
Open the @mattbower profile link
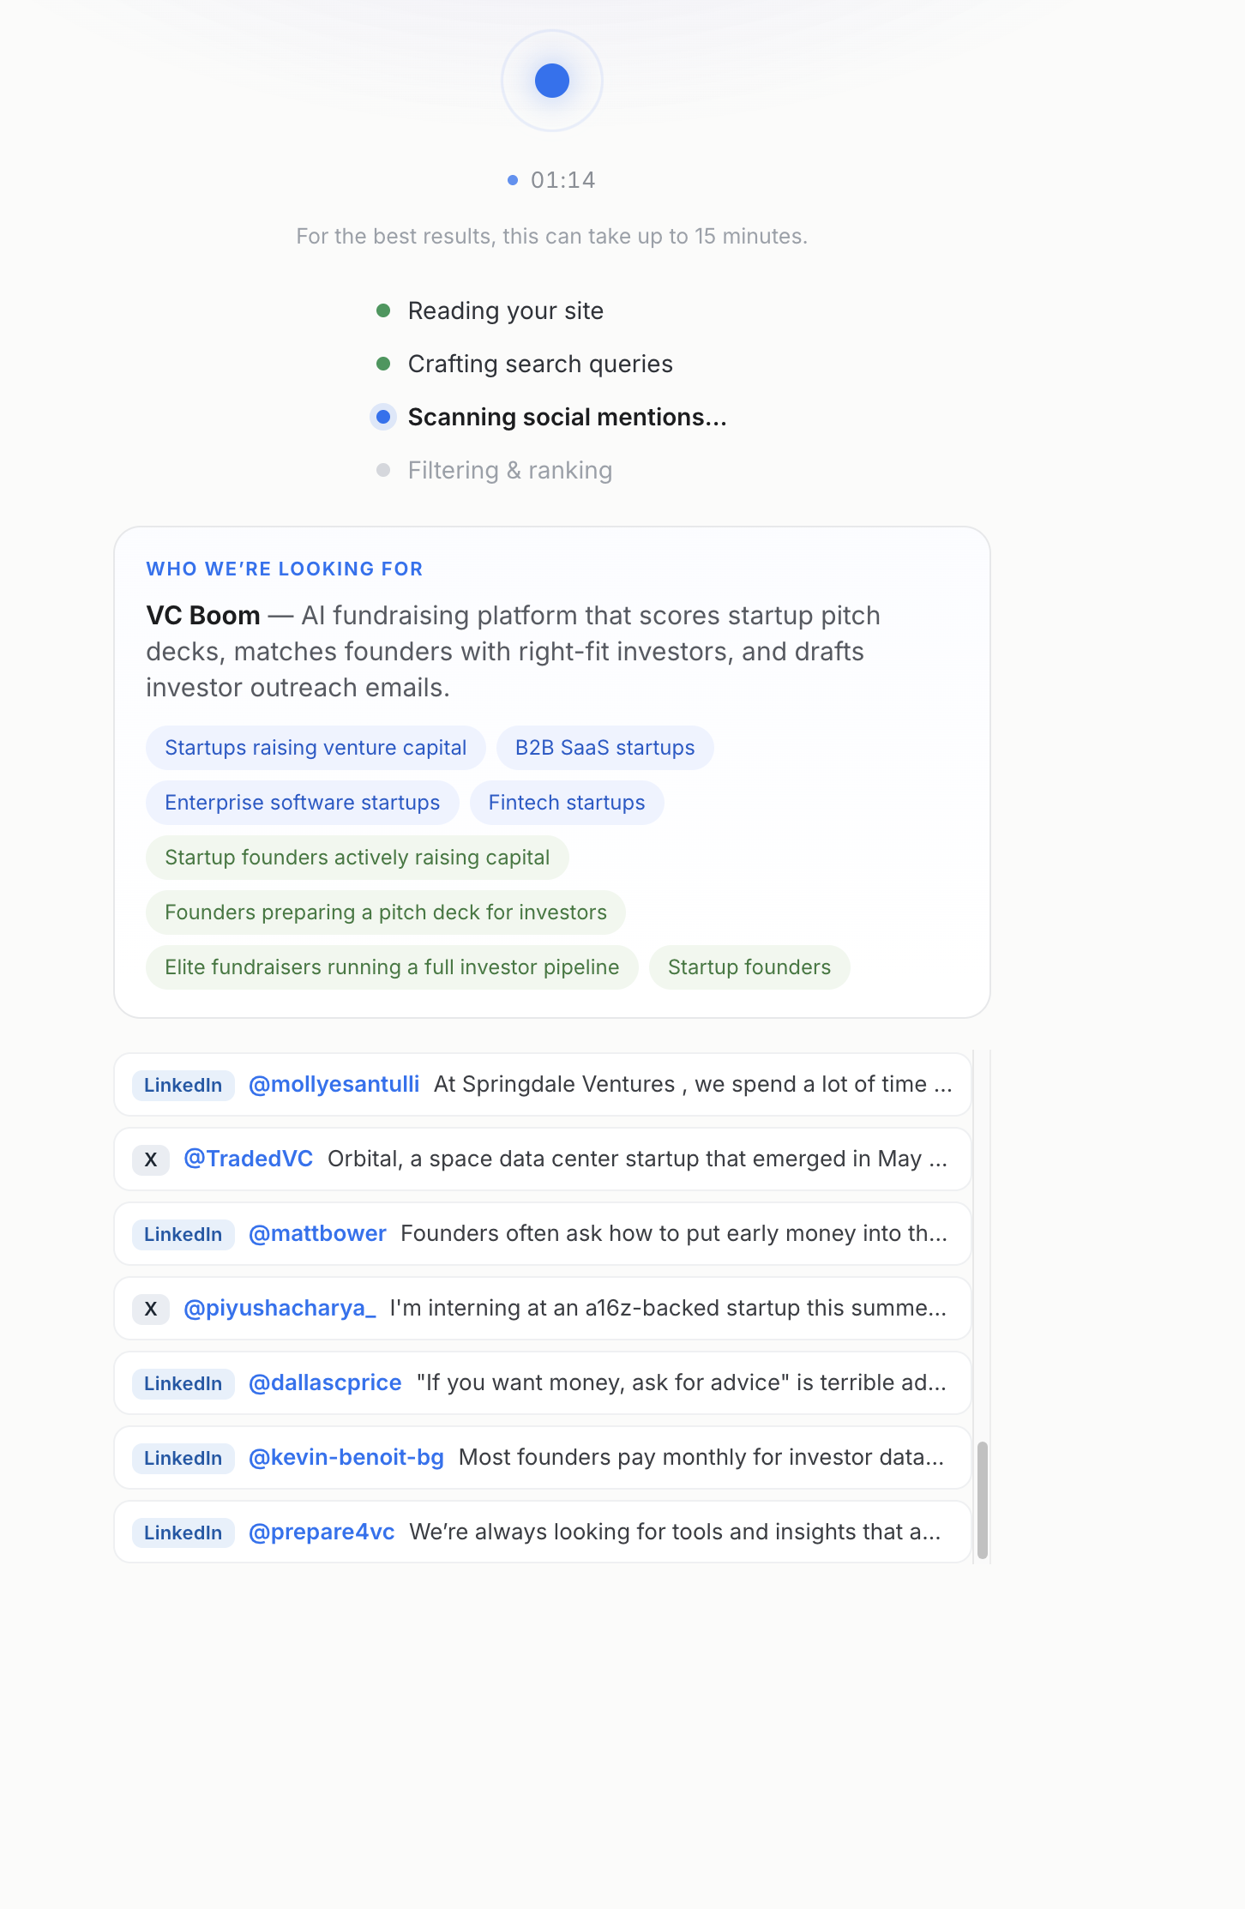coord(317,1234)
